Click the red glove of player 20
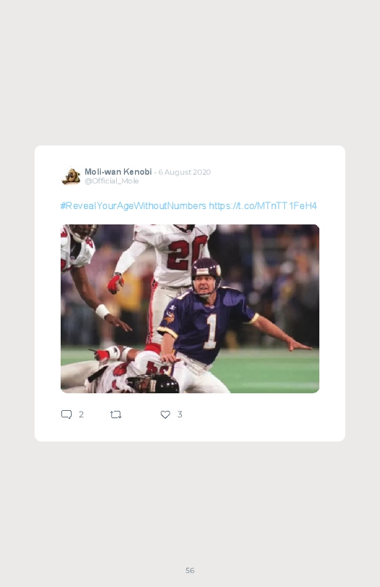 [x=115, y=284]
